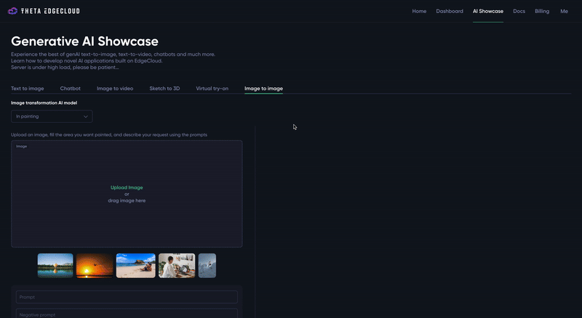The image size is (582, 318).
Task: Open the Image to video tab
Action: coord(115,88)
